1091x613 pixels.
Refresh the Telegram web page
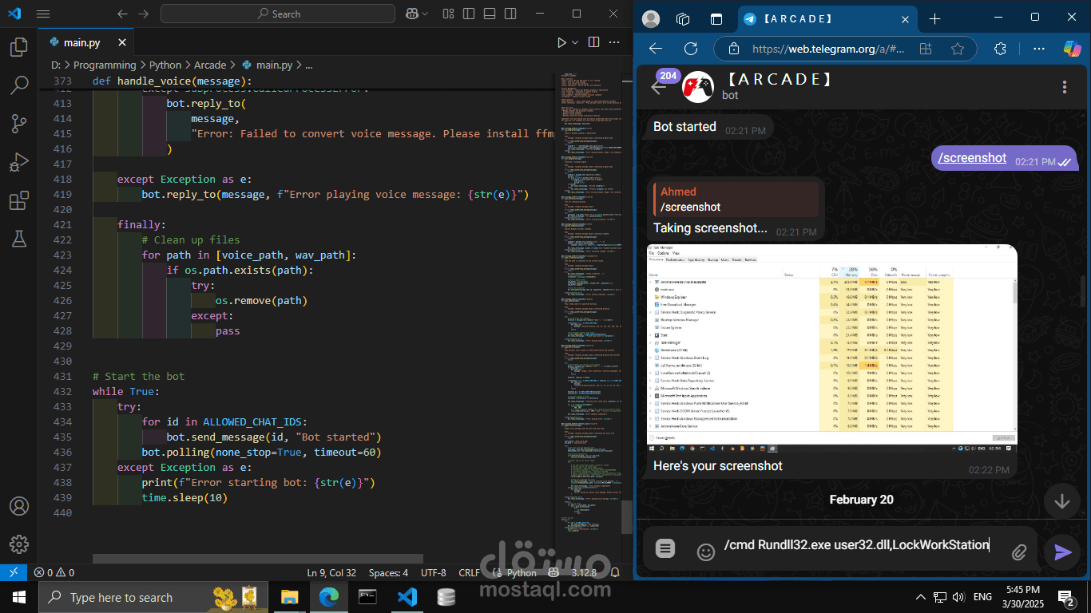(x=691, y=49)
